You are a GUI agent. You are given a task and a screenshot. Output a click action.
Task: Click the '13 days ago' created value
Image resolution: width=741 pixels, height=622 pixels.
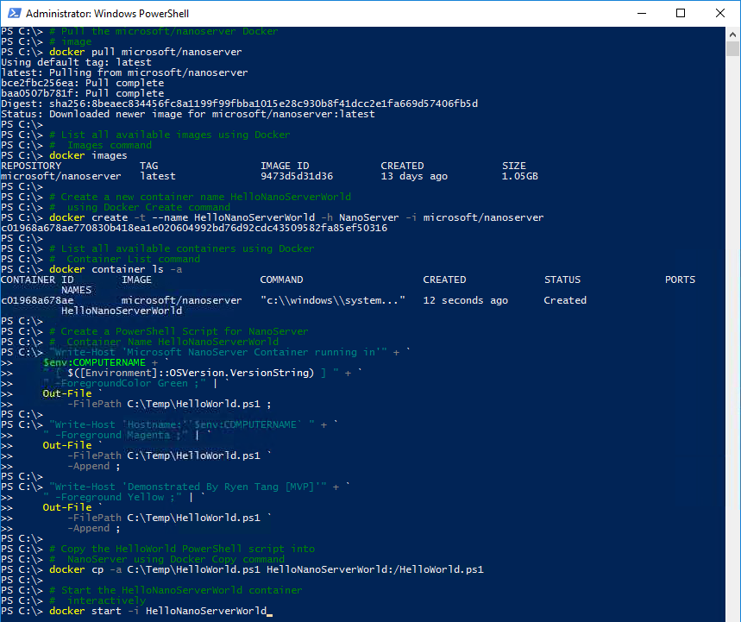coord(414,176)
